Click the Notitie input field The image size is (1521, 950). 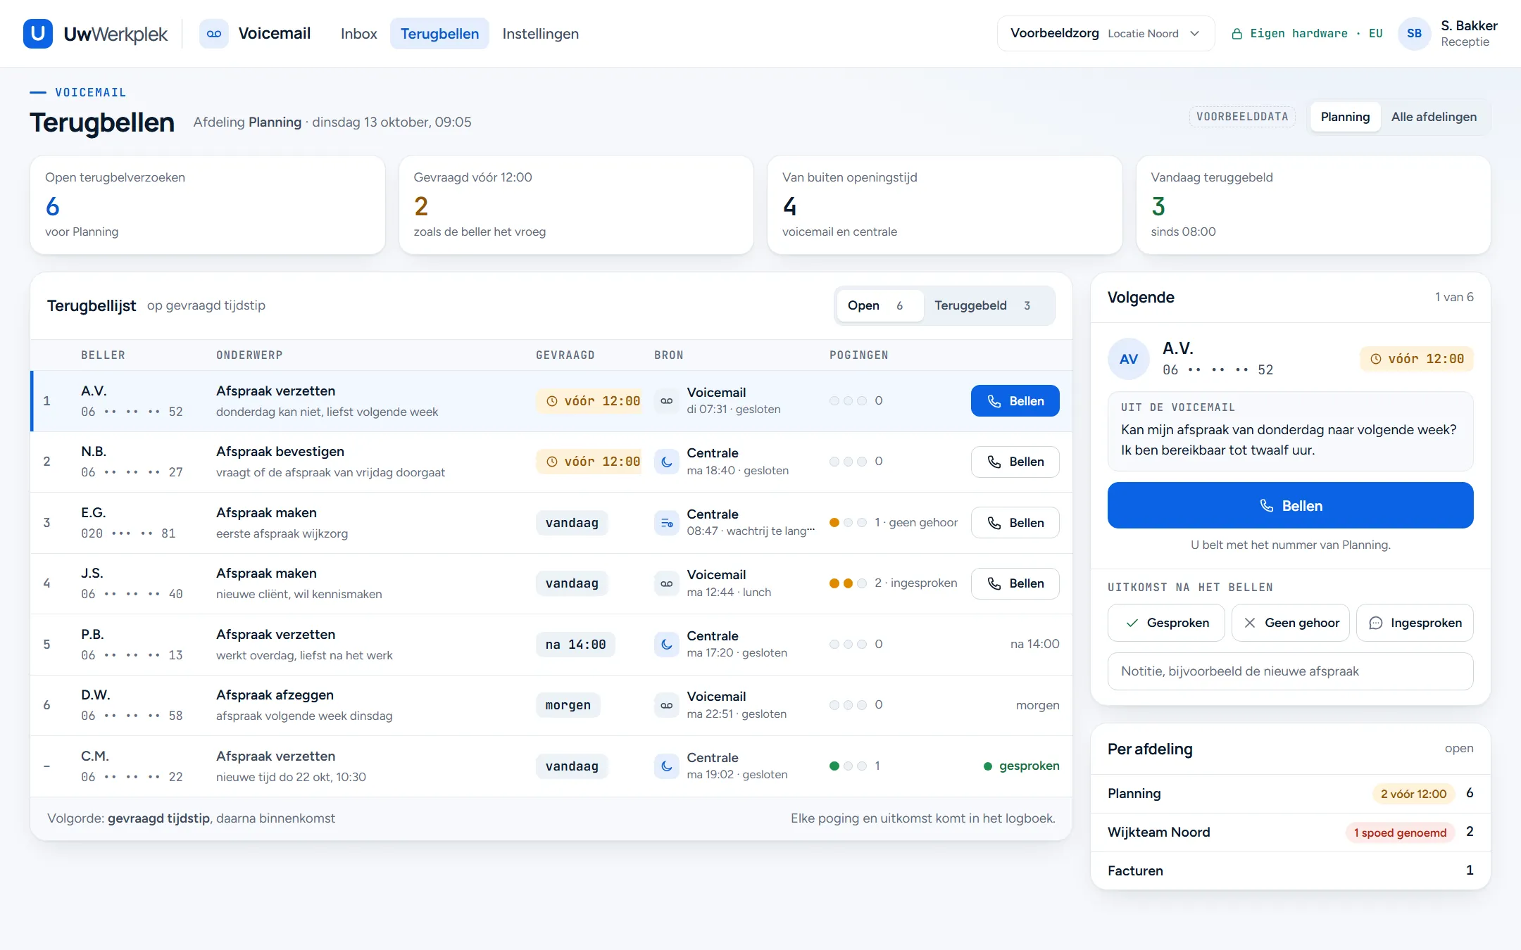click(1290, 671)
